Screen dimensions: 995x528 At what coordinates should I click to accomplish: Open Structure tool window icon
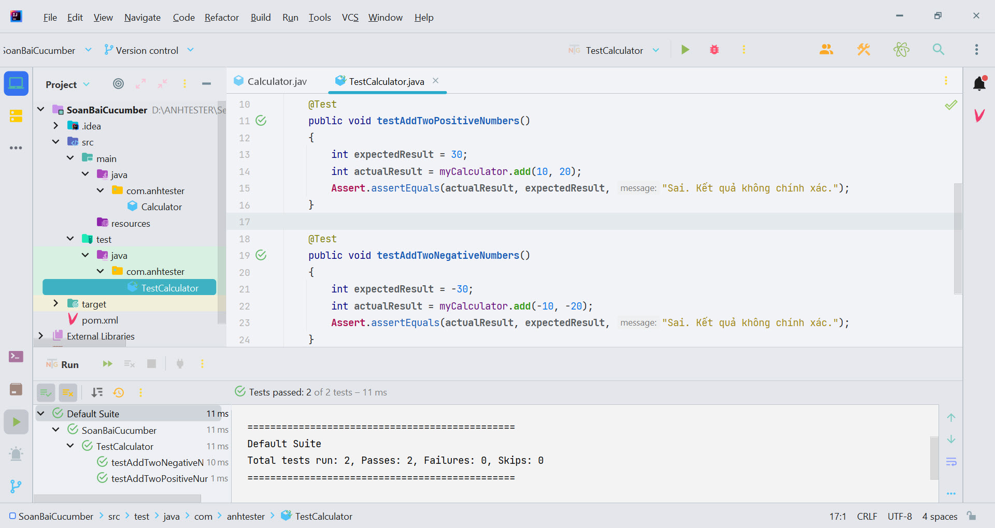[x=16, y=115]
